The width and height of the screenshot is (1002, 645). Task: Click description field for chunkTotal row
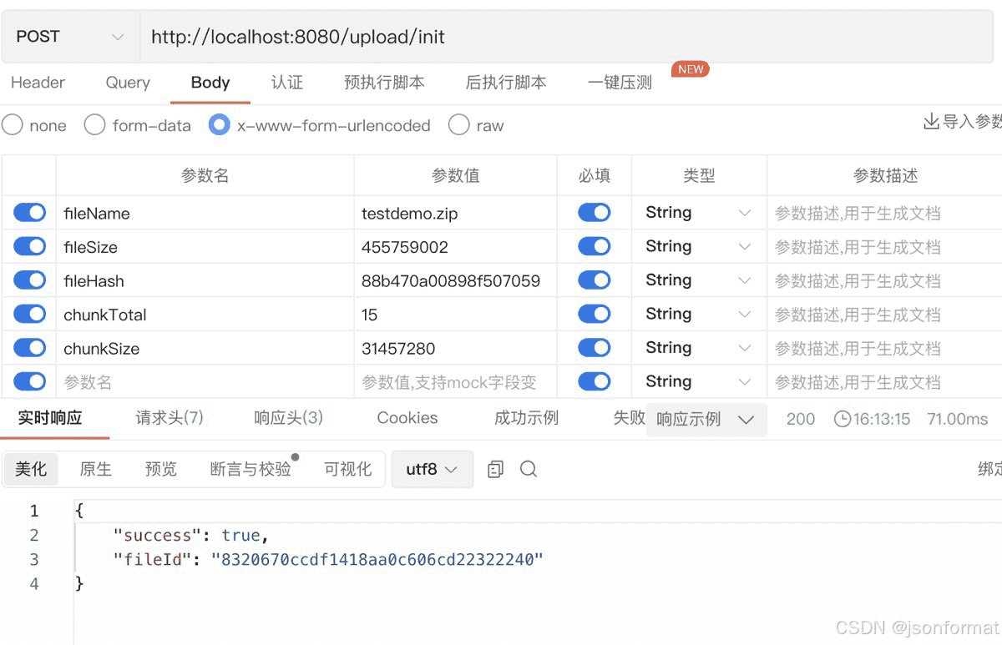coord(885,315)
